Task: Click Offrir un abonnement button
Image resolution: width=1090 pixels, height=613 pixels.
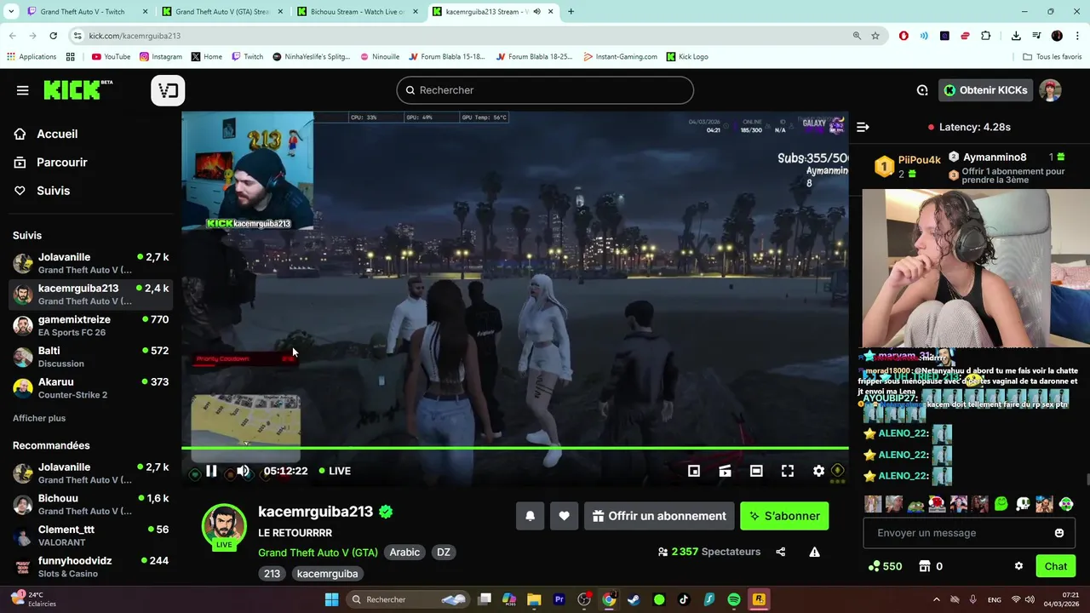Action: 659,516
